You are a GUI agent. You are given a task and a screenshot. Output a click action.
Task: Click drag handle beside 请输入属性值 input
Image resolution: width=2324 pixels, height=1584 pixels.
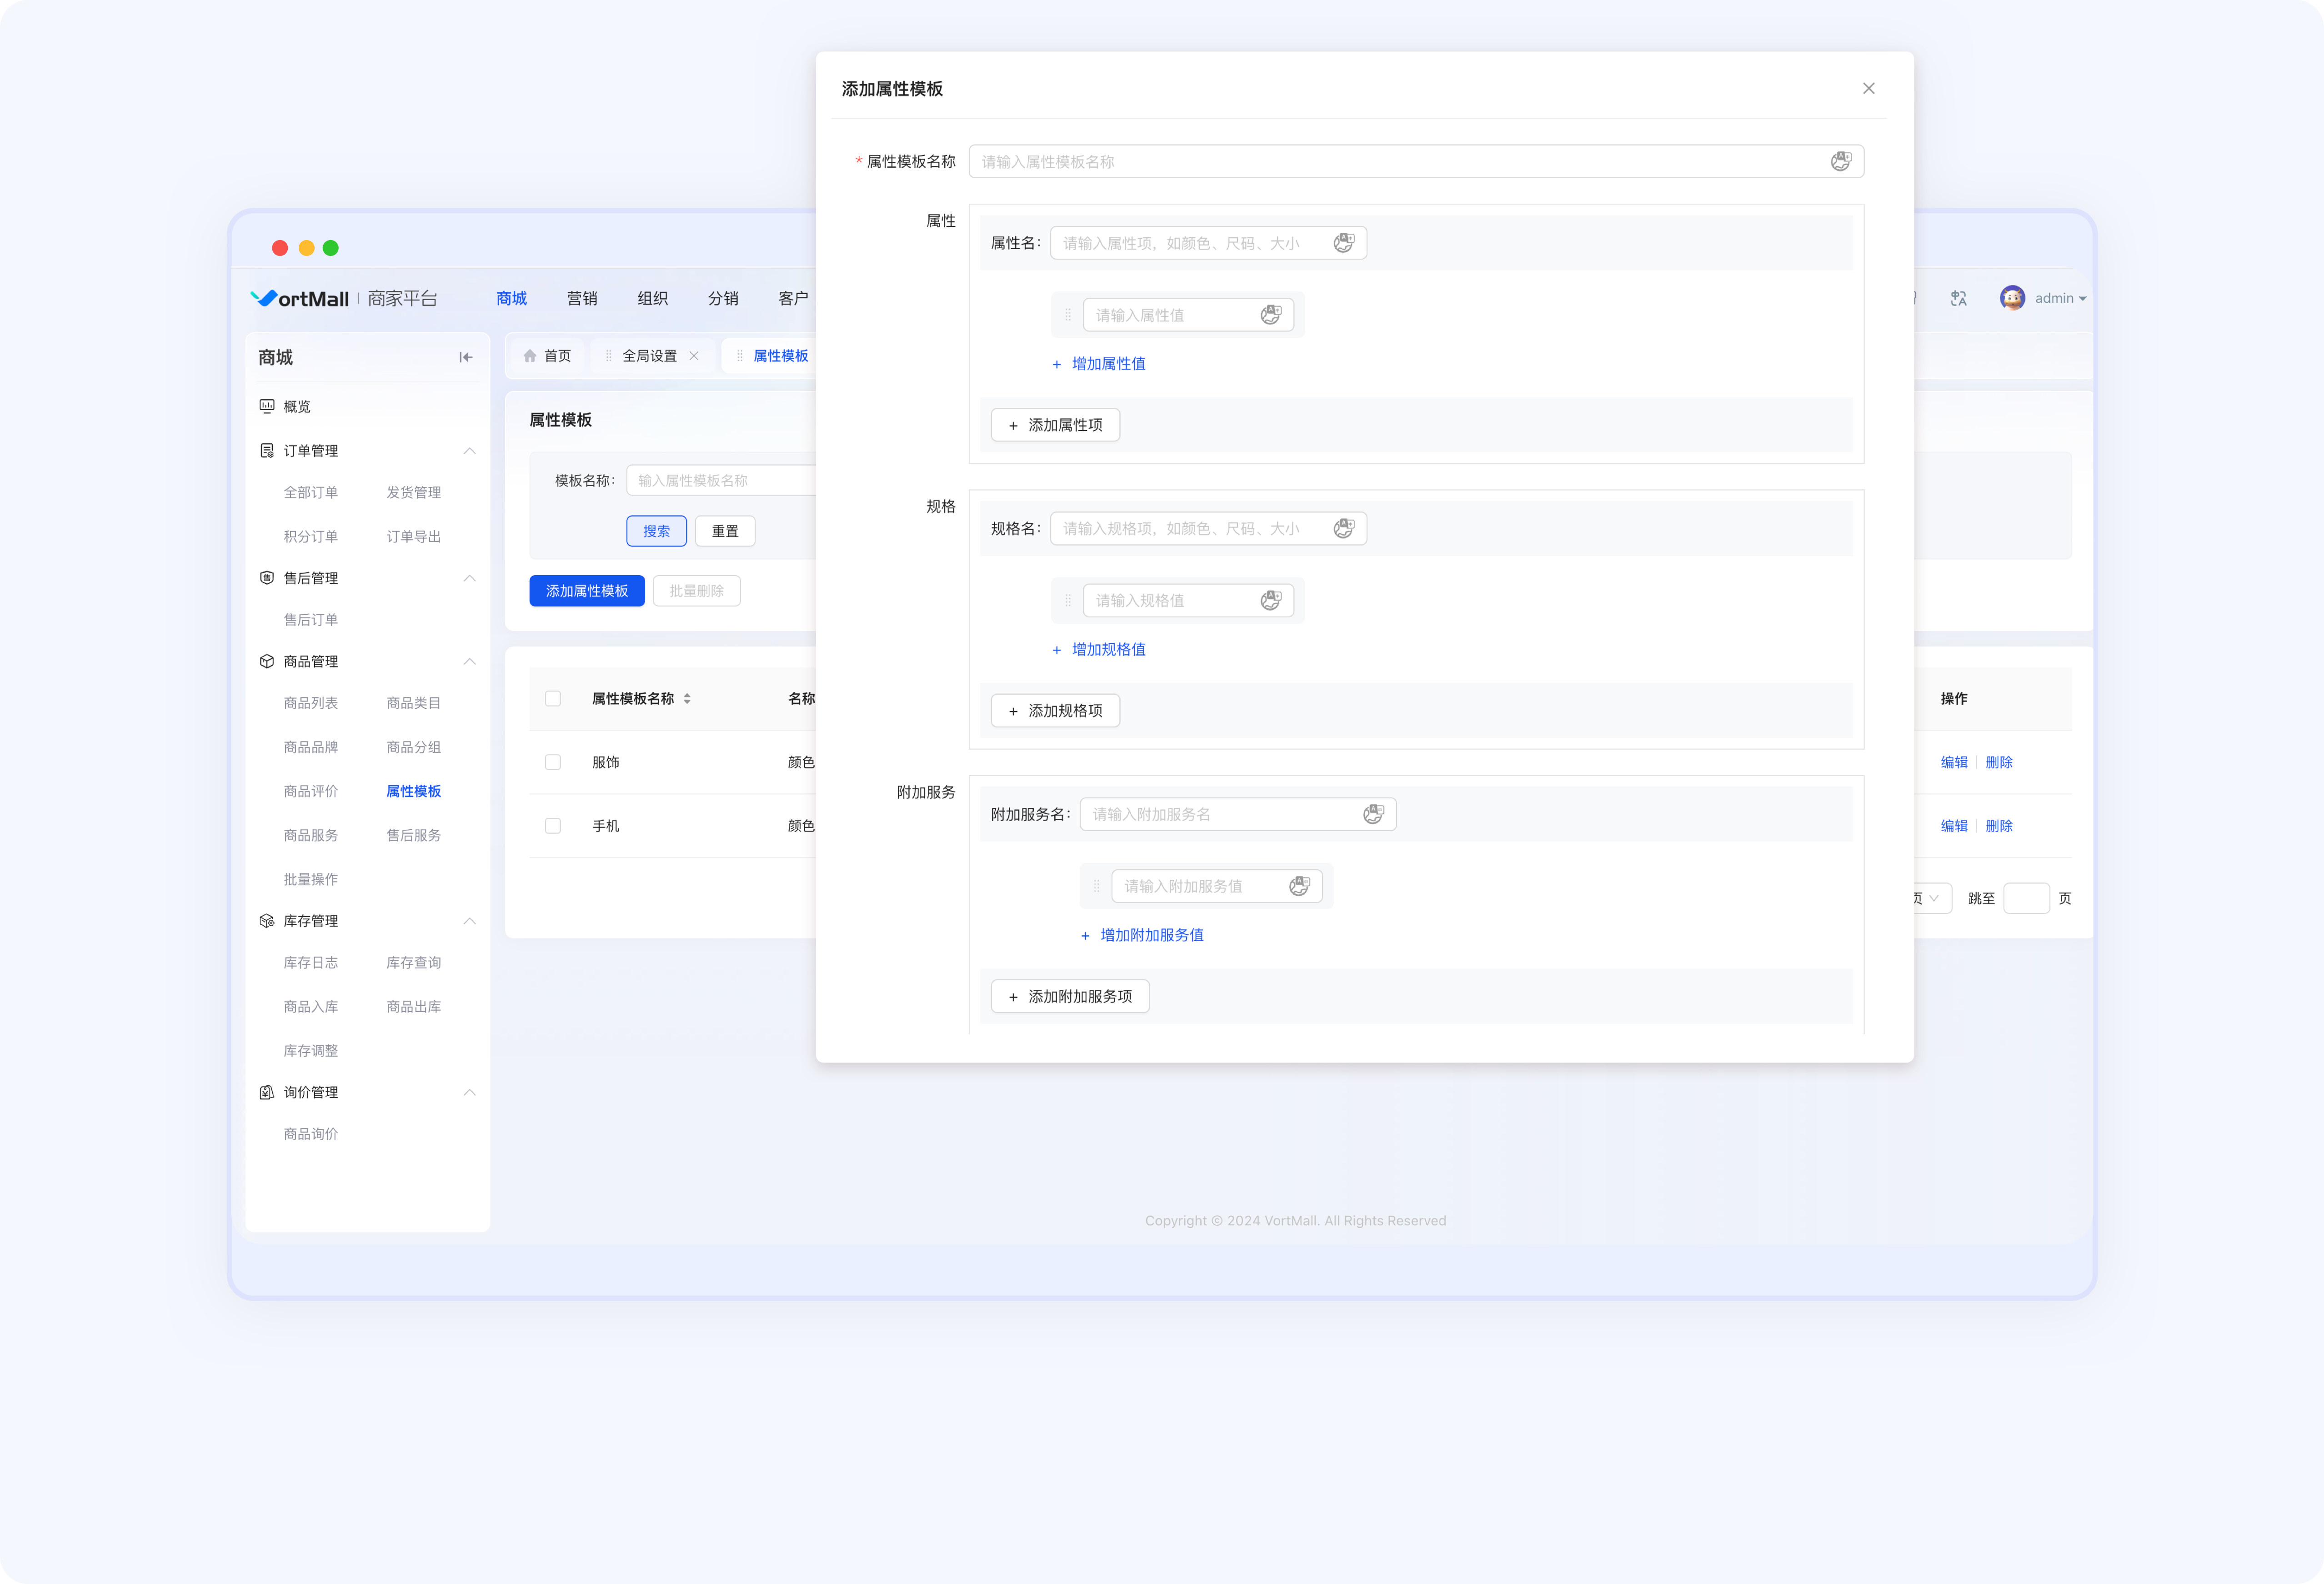(1067, 315)
